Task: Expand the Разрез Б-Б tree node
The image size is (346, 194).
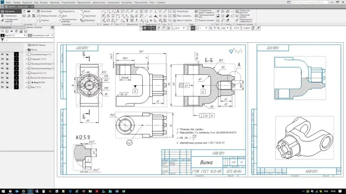Action: (x=26, y=73)
